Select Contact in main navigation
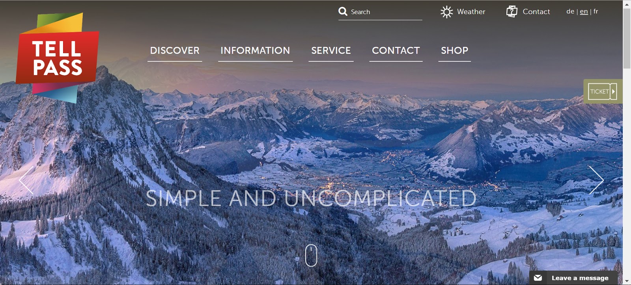The image size is (631, 285). click(396, 51)
